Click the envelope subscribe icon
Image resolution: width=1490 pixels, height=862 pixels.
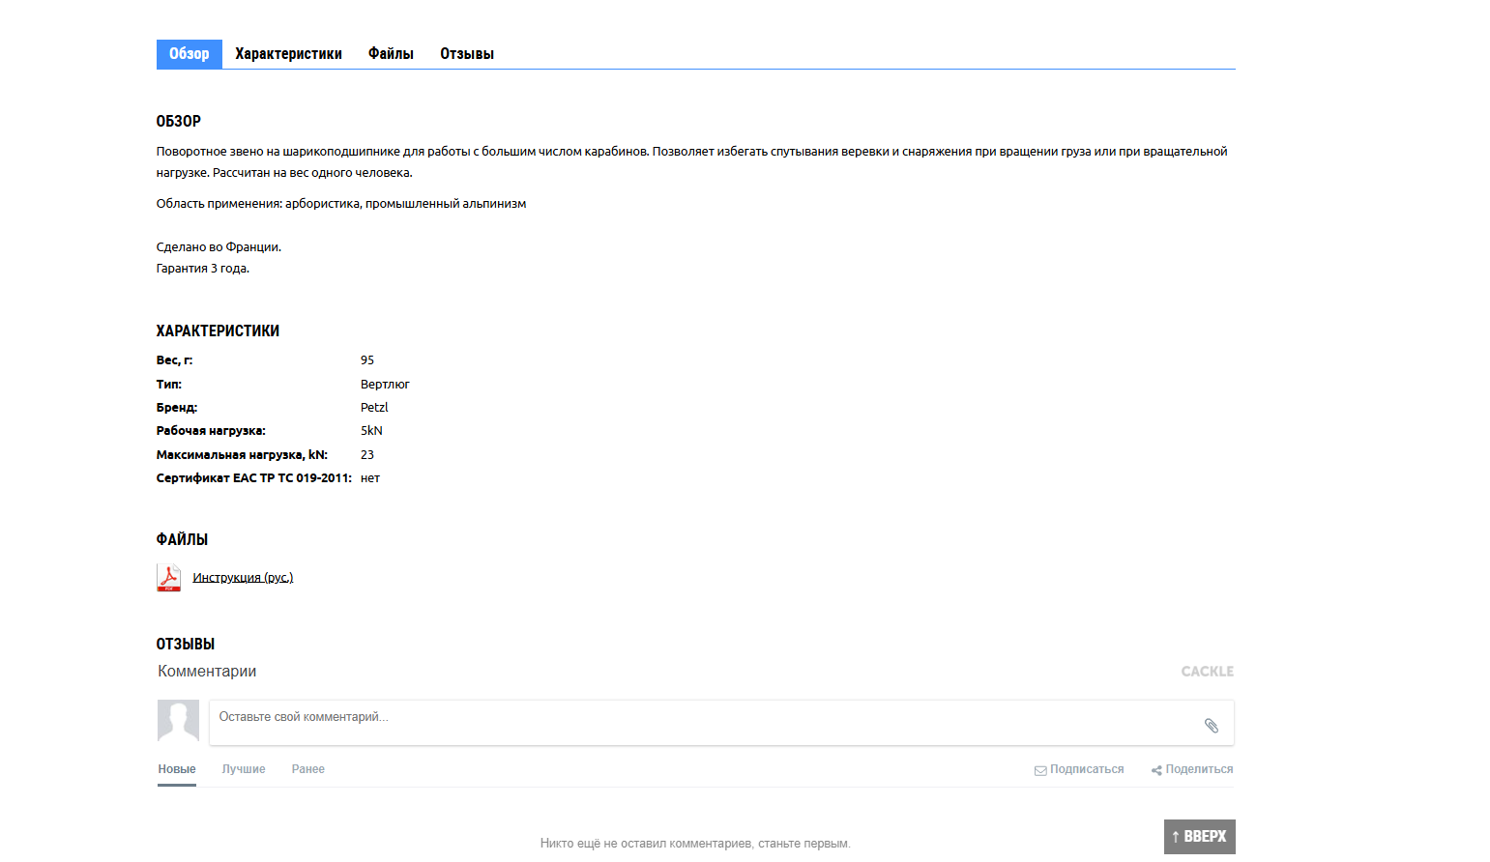click(x=1040, y=770)
